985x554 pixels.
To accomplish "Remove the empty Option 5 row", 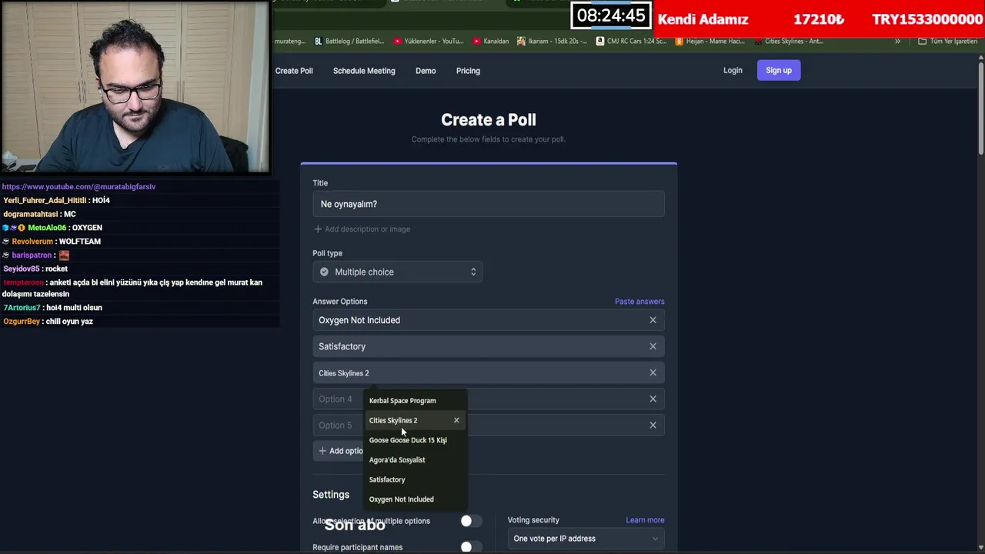I will (x=653, y=425).
